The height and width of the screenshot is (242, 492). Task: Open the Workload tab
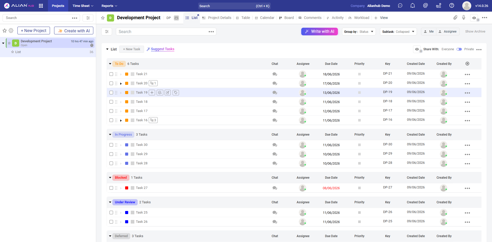click(x=359, y=18)
